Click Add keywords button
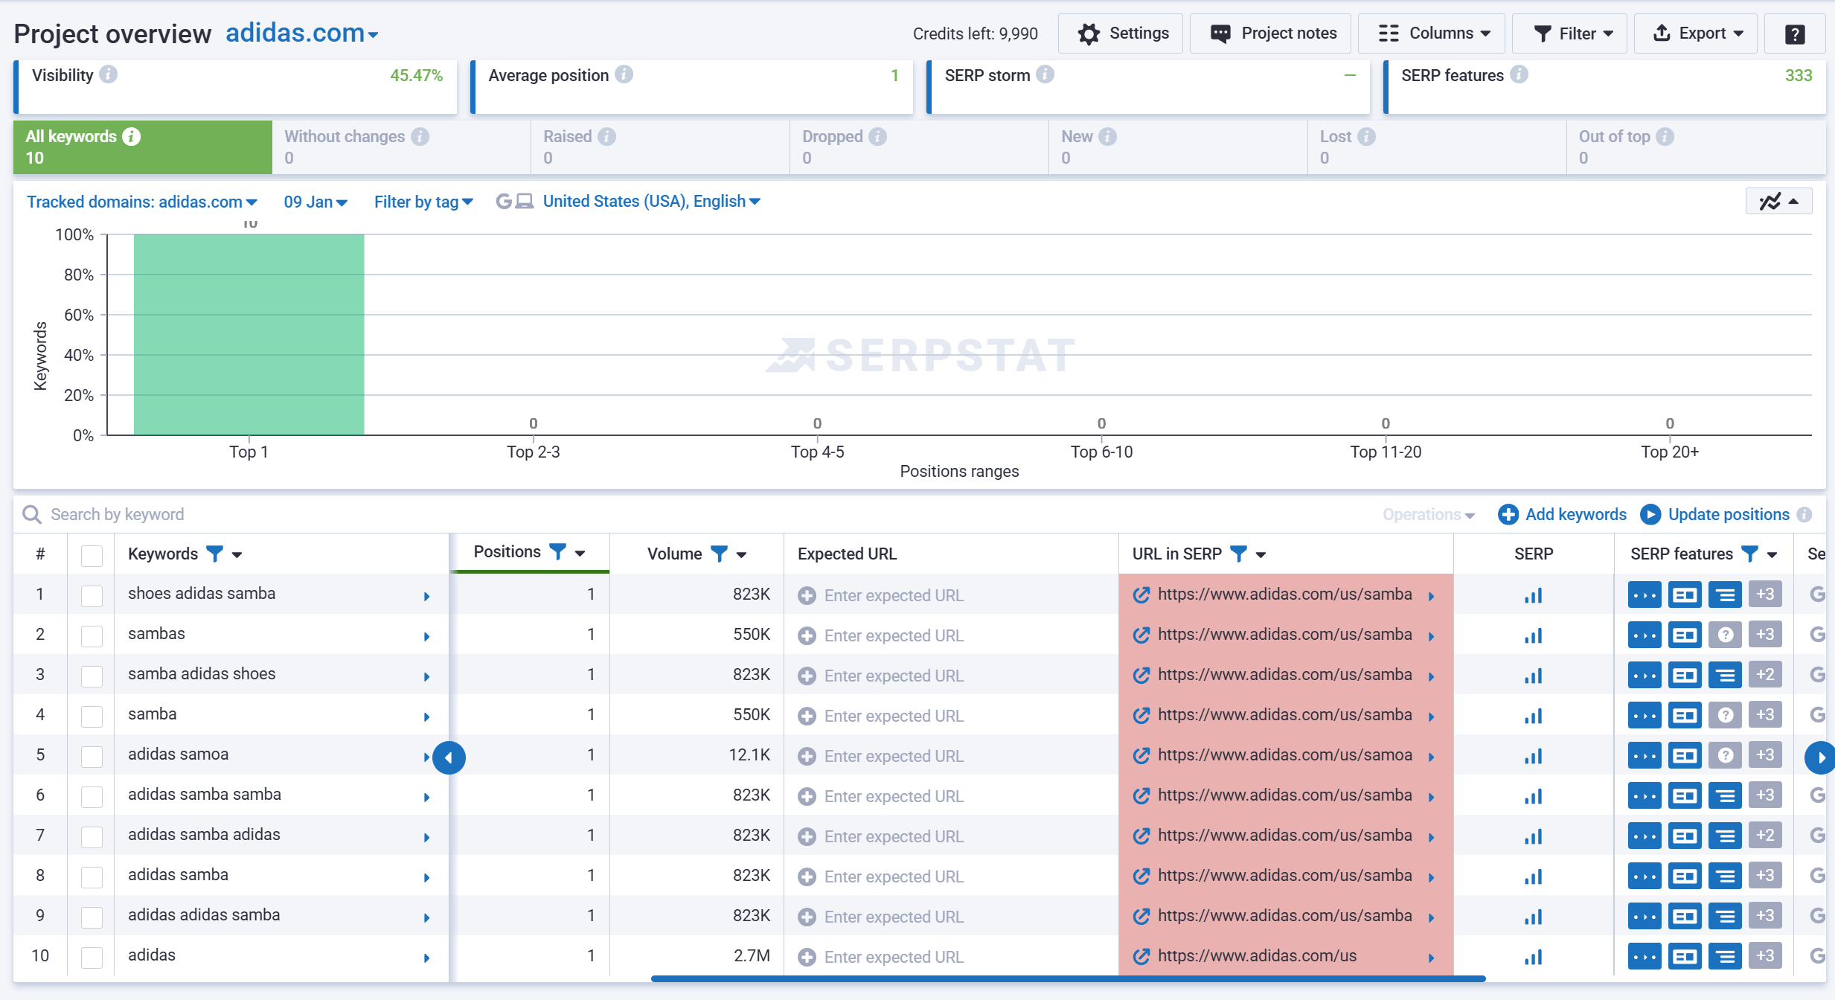The height and width of the screenshot is (1000, 1835). (x=1562, y=514)
